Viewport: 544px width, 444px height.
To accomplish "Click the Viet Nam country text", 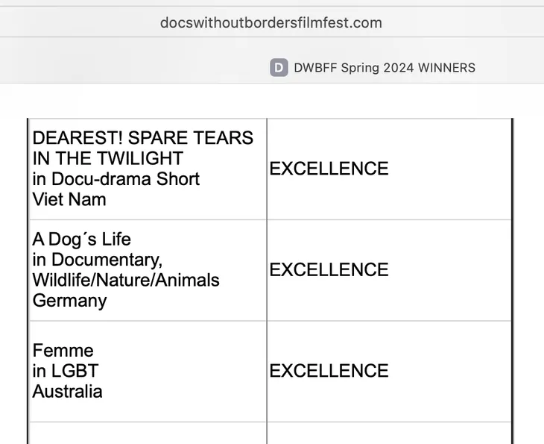I will pos(69,200).
